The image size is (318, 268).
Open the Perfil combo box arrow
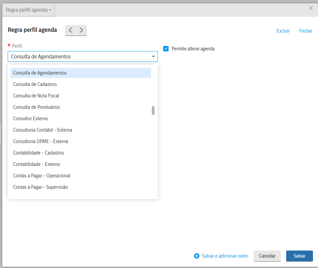153,56
